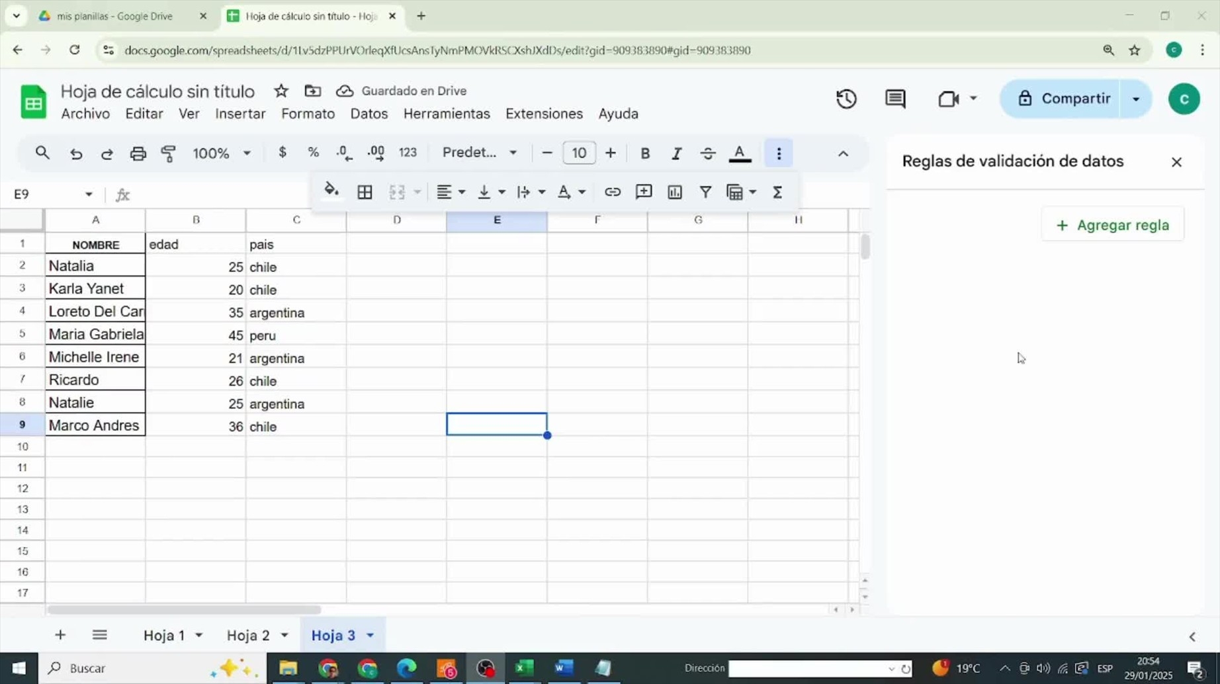Screen dimensions: 1220x684
Task: Open the functions sigma icon
Action: 777,192
